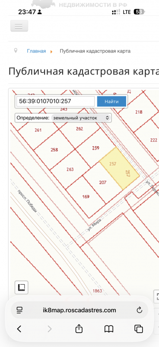The image size is (159, 347).
Task: Show Safari open tabs overview
Action: coord(139,329)
